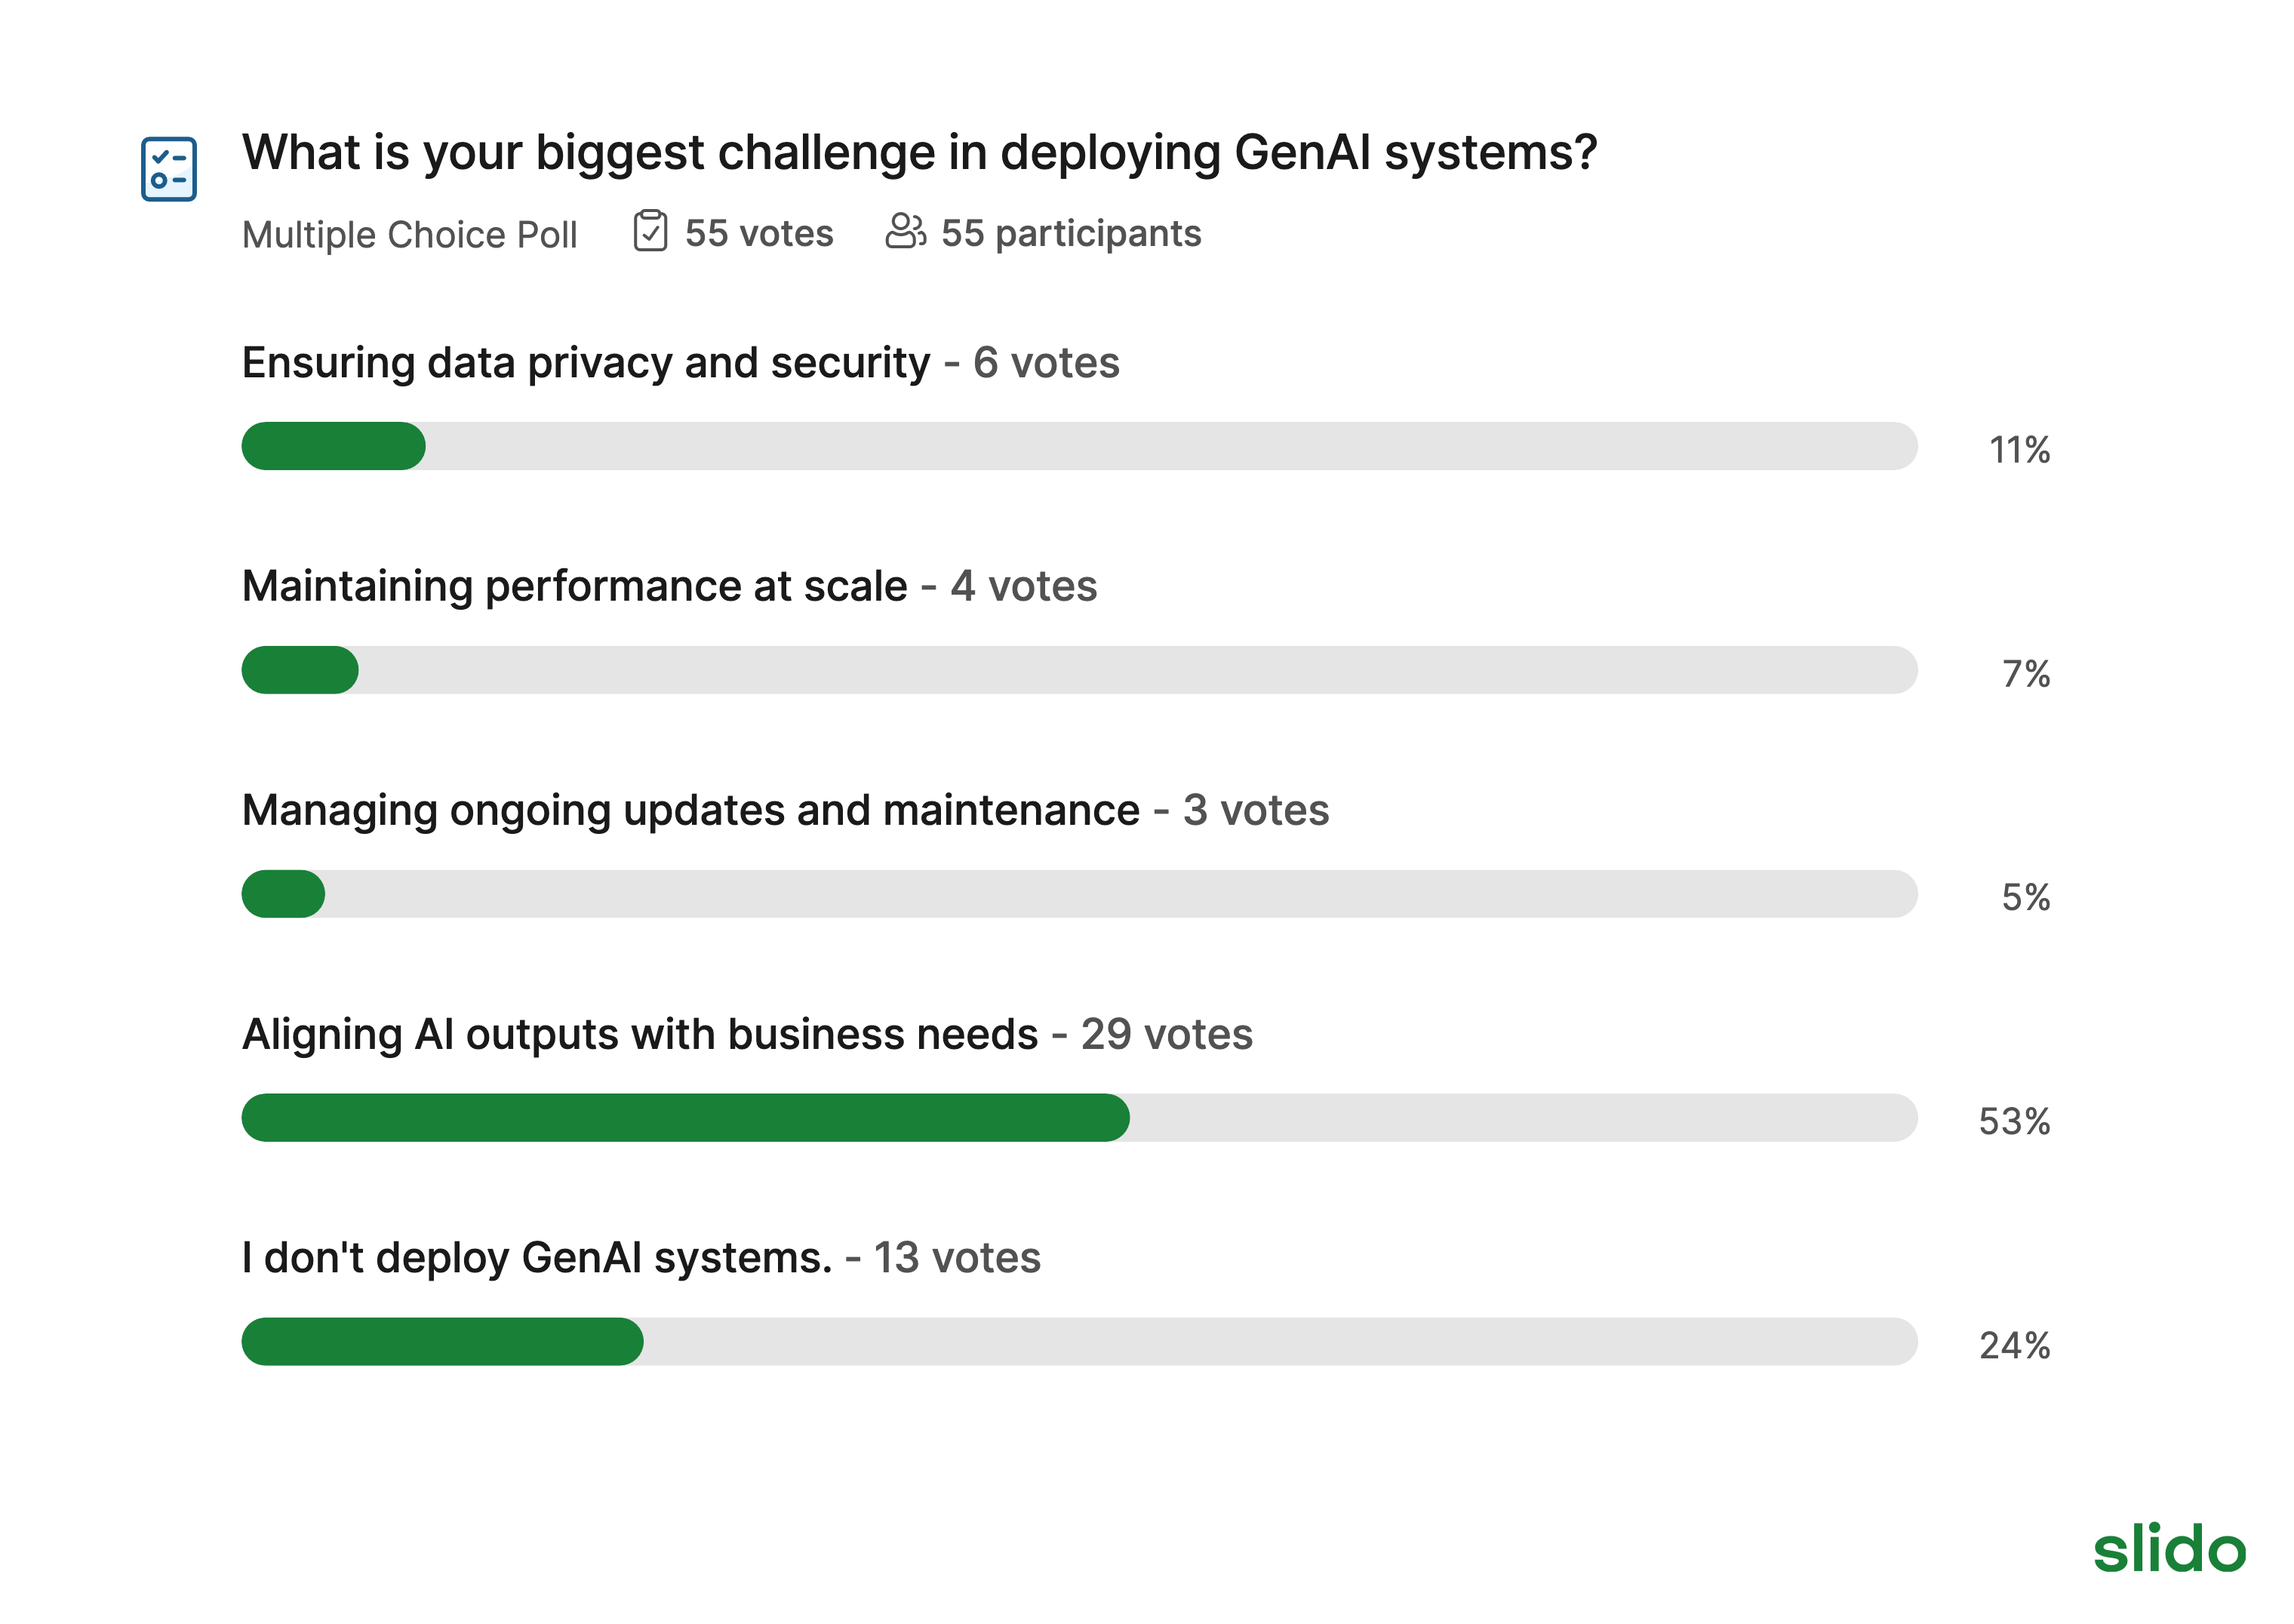Click the Multiple Choice Poll label

410,235
